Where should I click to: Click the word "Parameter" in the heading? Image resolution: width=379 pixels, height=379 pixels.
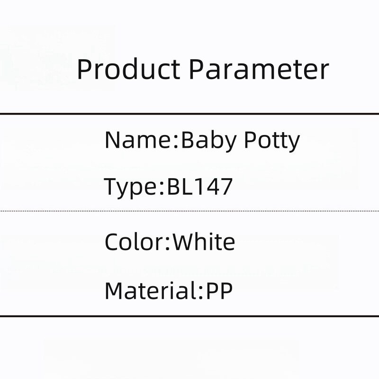coord(259,70)
